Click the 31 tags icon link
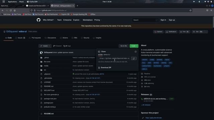214x120 pixels. [x=67, y=46]
